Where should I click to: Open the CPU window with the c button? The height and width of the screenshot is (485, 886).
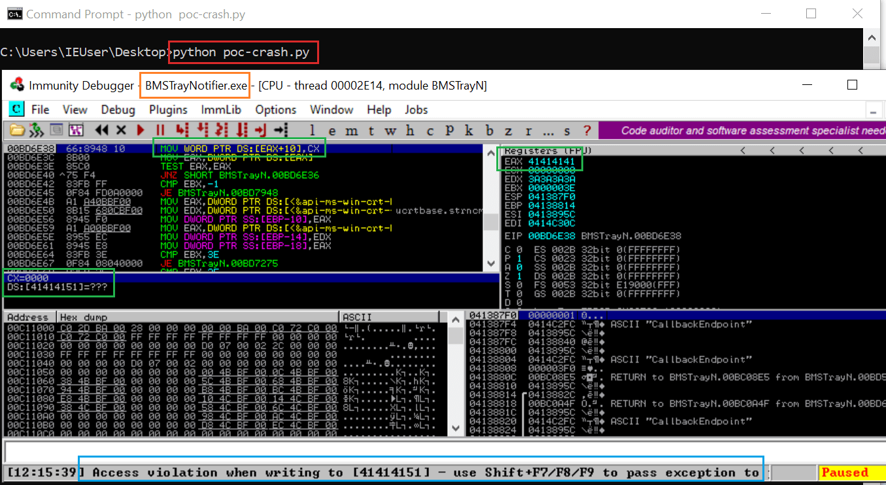(430, 131)
